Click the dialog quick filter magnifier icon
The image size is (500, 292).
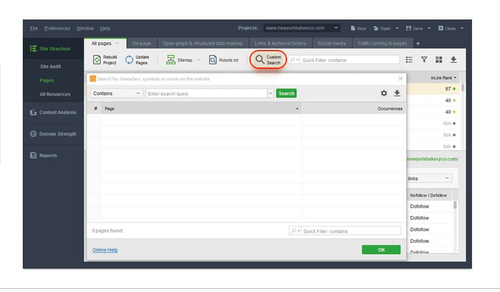(x=294, y=231)
